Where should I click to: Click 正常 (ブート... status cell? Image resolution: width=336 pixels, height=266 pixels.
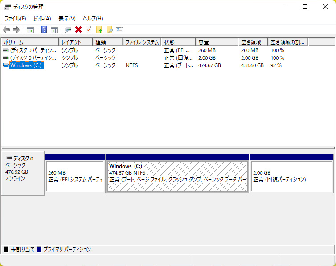tap(179, 65)
